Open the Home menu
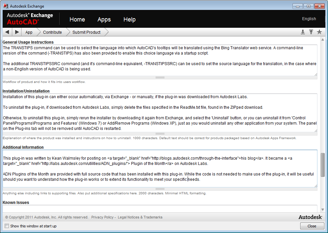Viewport: 328px width, 233px height. pyautogui.click(x=77, y=19)
